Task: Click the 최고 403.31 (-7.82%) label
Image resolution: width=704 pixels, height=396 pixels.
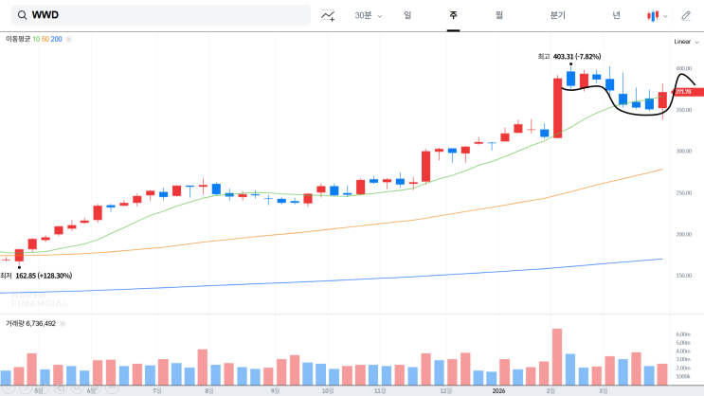Action: coord(569,57)
